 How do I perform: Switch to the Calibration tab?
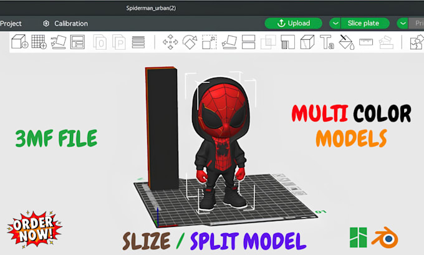(65, 24)
